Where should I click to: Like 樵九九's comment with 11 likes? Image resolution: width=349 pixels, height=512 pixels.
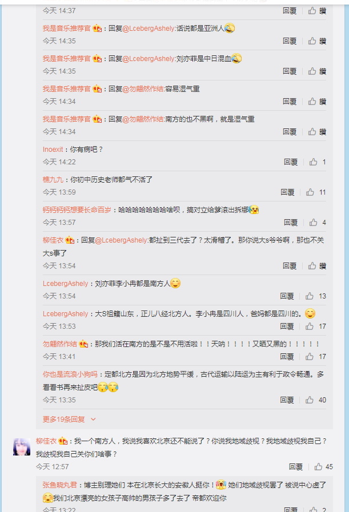(310, 192)
